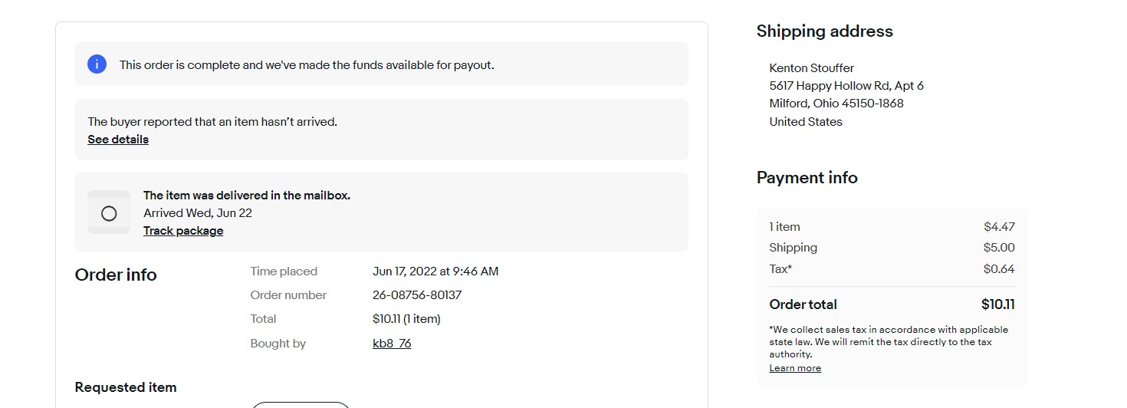Open See details for item not arrived
The width and height of the screenshot is (1127, 408).
(x=118, y=140)
